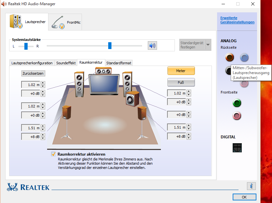Viewport: 272px width, 203px height.
Task: Click the front left speaker in room
Action: 79,84
